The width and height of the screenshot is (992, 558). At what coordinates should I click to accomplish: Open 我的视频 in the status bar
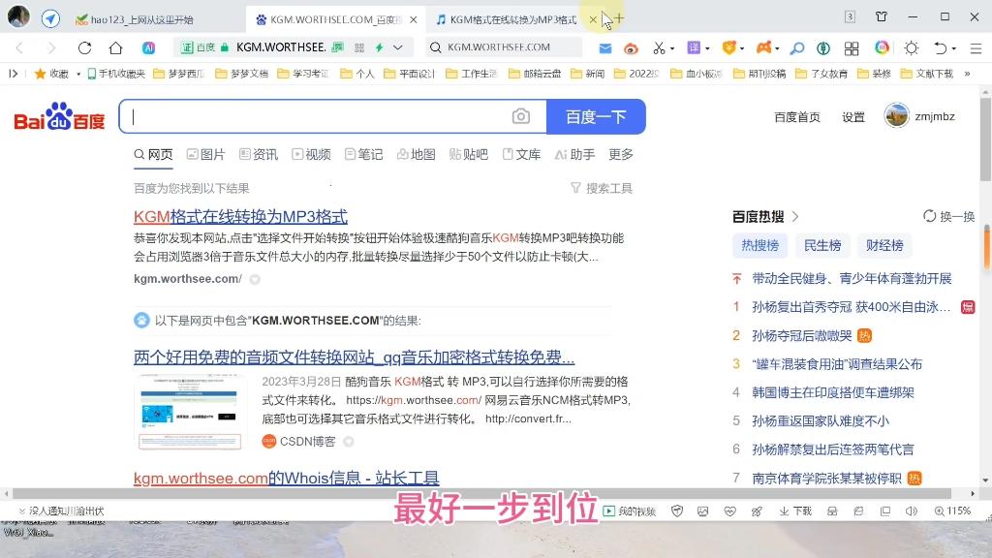630,511
